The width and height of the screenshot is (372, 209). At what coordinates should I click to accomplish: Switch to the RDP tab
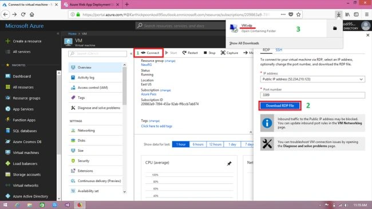[266, 50]
